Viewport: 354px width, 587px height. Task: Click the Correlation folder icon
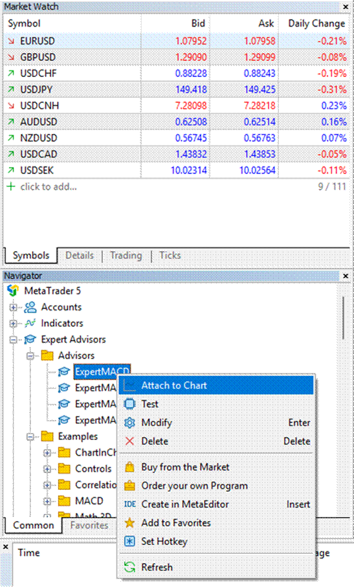64,485
